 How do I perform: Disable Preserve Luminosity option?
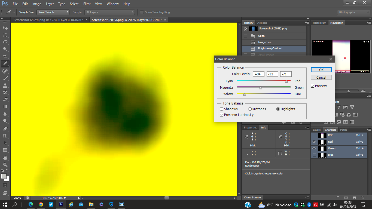pos(222,115)
